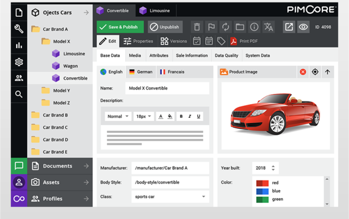Click the Edit button
Viewport: 349px width, 219px height.
tap(108, 41)
